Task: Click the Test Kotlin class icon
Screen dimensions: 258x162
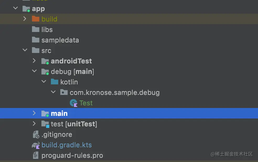Action: [x=74, y=103]
